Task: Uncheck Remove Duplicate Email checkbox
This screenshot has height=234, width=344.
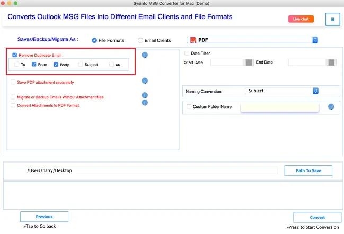Action: coord(15,55)
